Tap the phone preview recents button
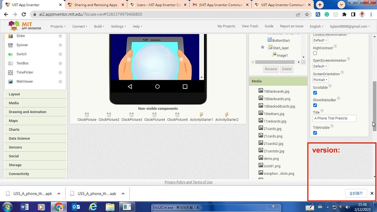This screenshot has height=212, width=377. (185, 87)
